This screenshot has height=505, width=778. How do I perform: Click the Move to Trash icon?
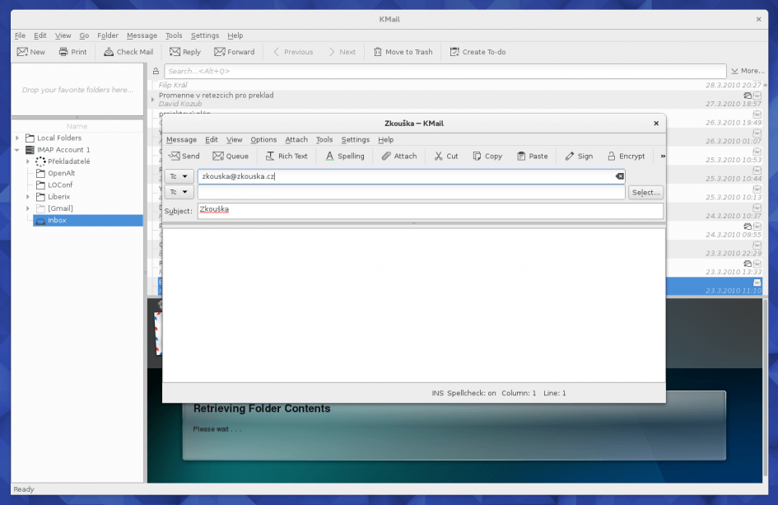click(x=378, y=52)
